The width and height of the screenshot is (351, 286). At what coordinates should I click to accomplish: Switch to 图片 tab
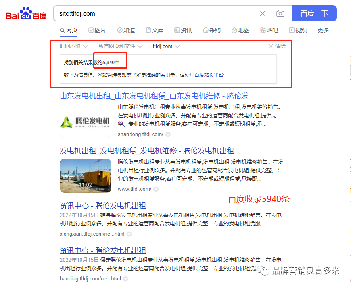click(97, 30)
